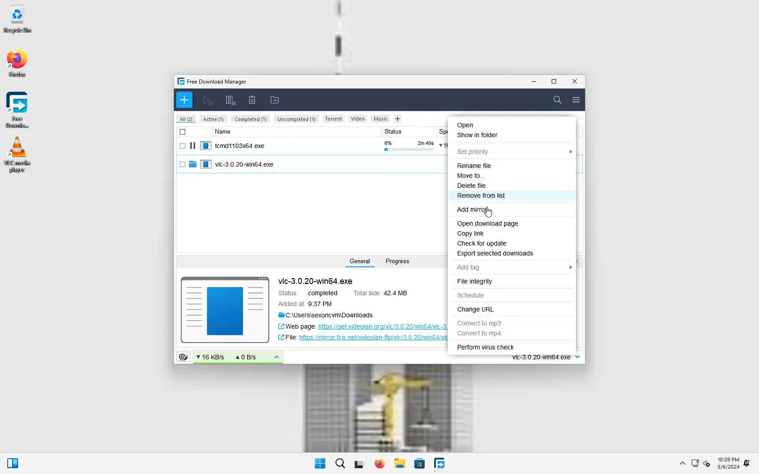Viewport: 759px width, 474px height.
Task: Choose Remove from list
Action: pyautogui.click(x=512, y=195)
